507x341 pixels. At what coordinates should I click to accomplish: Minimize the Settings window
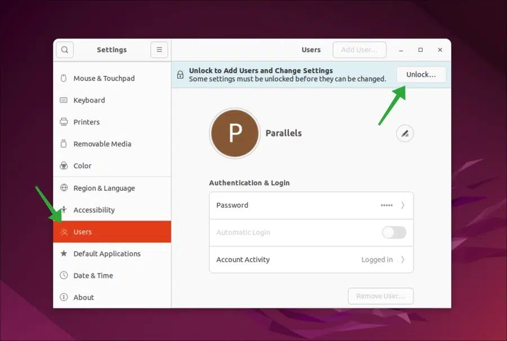click(x=401, y=50)
